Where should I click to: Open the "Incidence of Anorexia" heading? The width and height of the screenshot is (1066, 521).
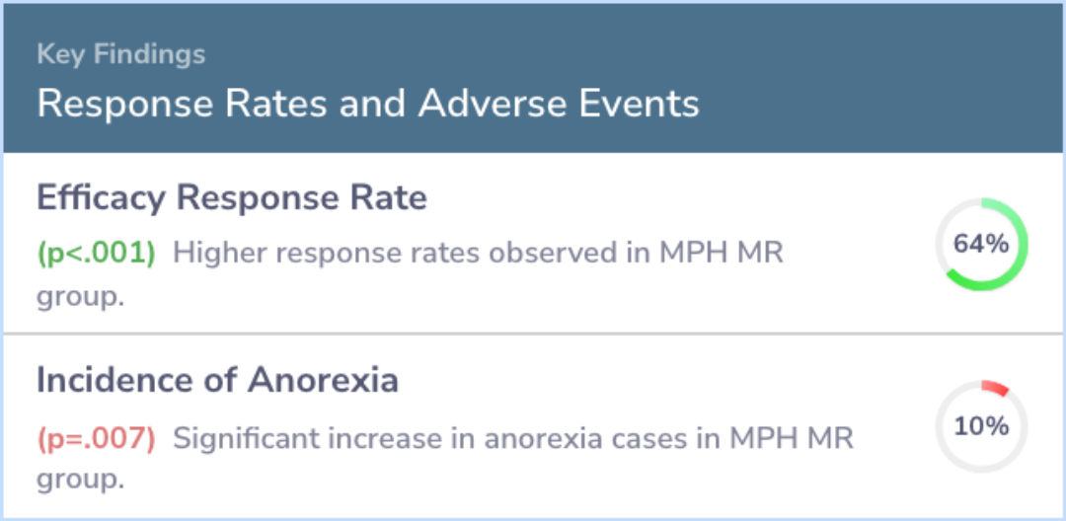tap(217, 380)
